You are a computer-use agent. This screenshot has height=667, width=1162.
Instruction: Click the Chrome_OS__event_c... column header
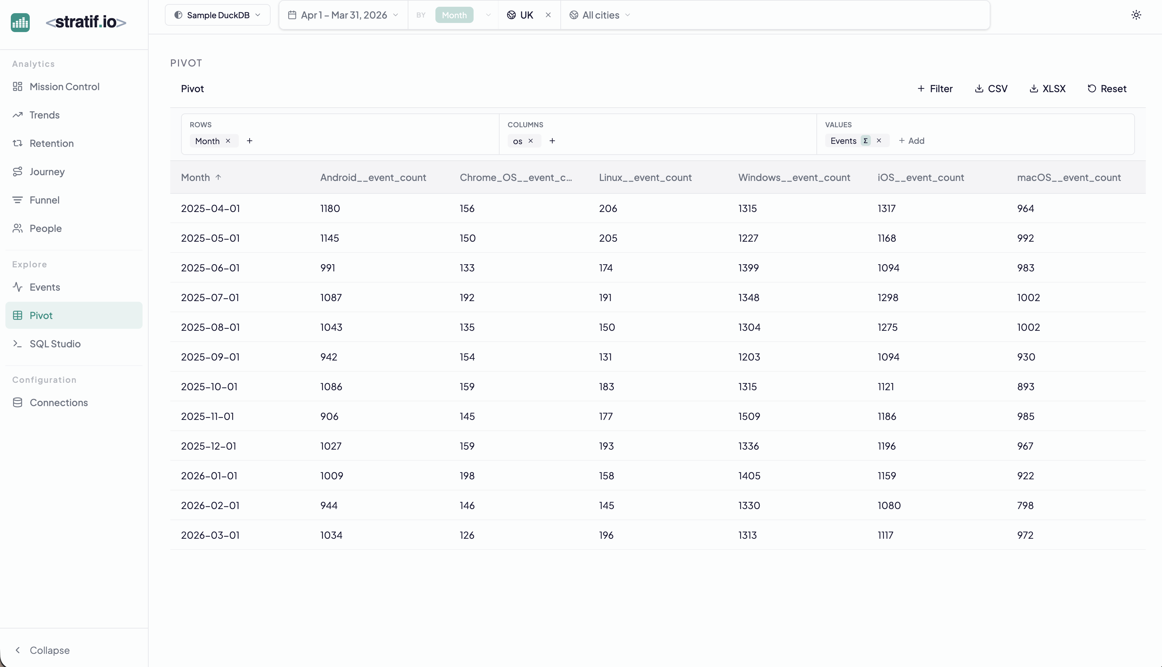(516, 177)
